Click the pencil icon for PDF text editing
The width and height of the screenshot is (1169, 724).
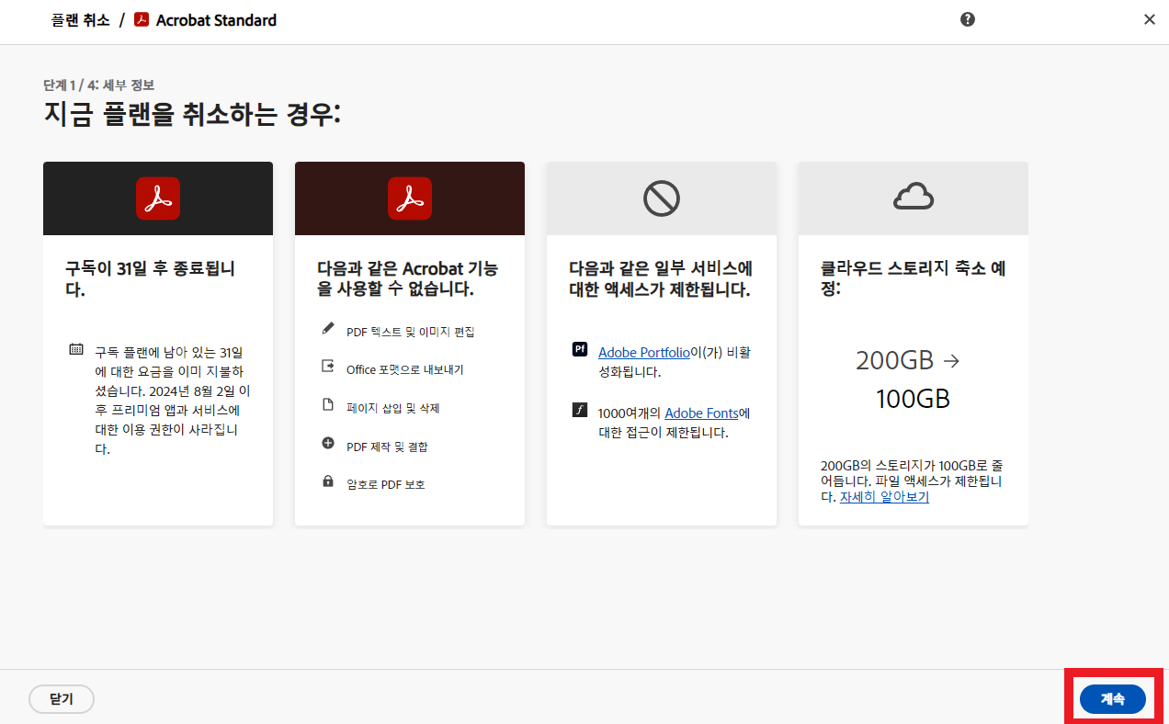click(328, 328)
